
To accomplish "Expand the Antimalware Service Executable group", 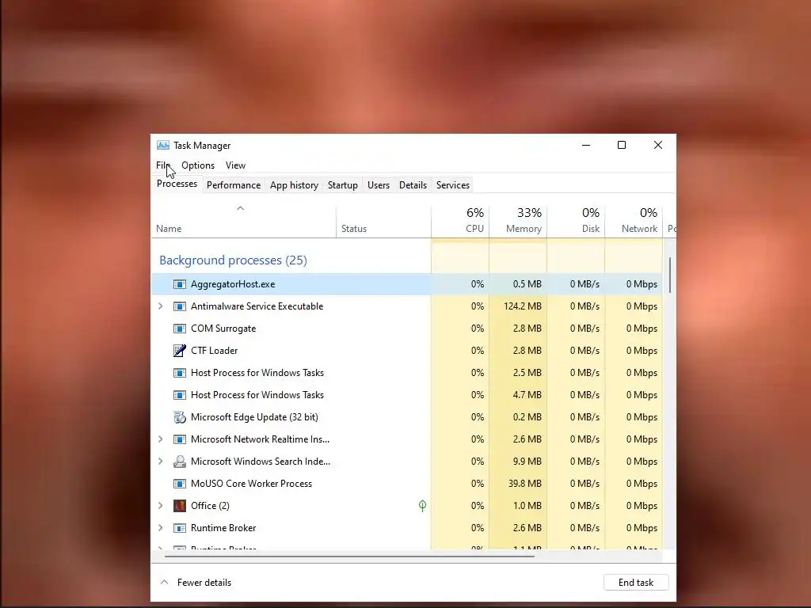I will click(x=160, y=306).
